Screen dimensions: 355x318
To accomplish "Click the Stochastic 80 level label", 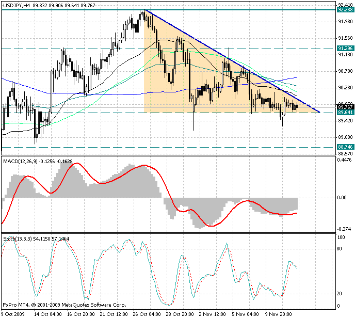I will click(340, 249).
